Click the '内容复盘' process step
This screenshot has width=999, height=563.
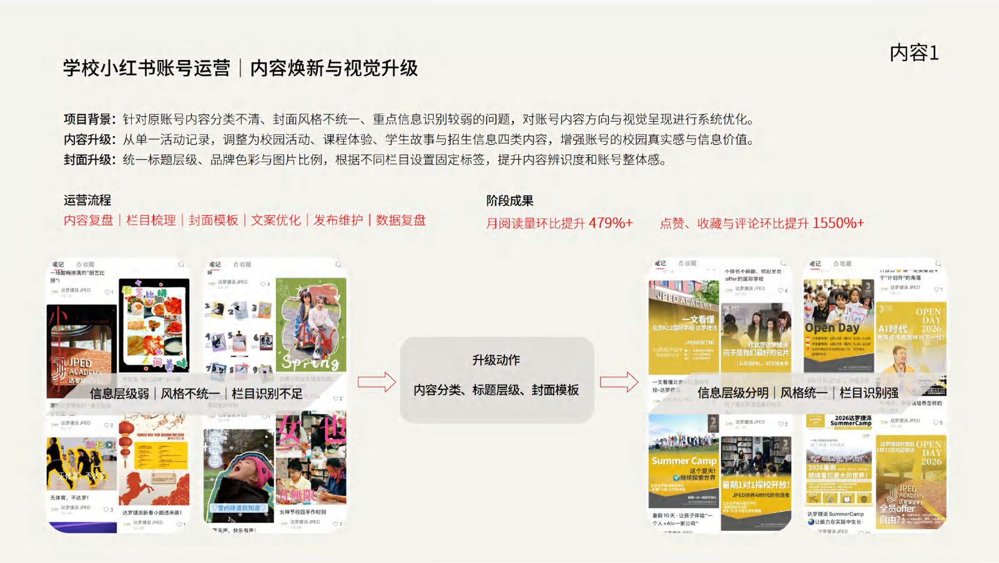click(89, 220)
